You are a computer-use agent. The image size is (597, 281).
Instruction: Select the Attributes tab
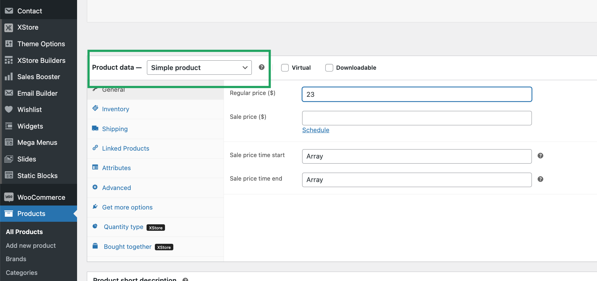(156, 168)
